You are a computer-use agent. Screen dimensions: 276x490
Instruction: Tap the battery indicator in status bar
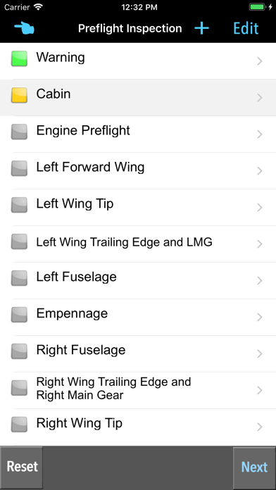pyautogui.click(x=258, y=7)
